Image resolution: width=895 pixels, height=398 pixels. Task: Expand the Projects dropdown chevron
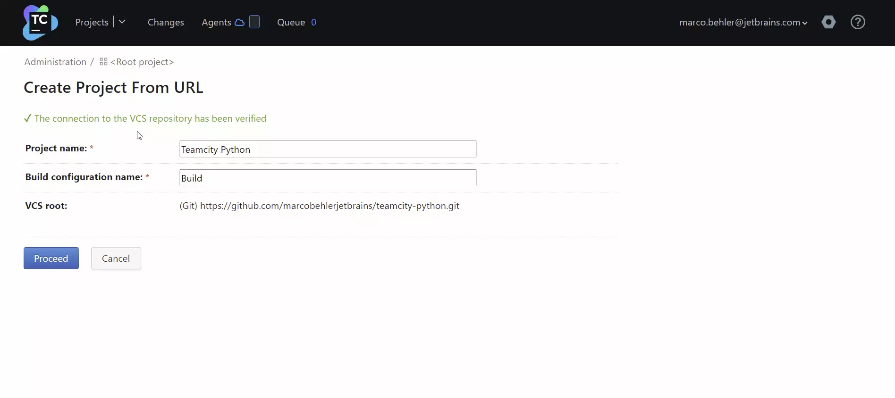coord(122,22)
